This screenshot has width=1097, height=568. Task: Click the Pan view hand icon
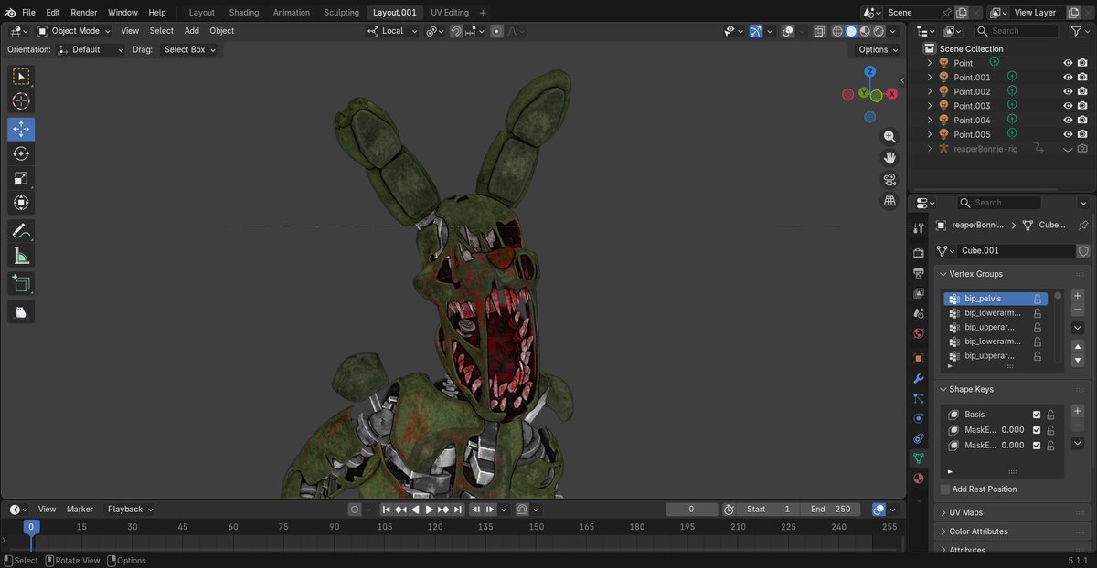click(x=889, y=158)
